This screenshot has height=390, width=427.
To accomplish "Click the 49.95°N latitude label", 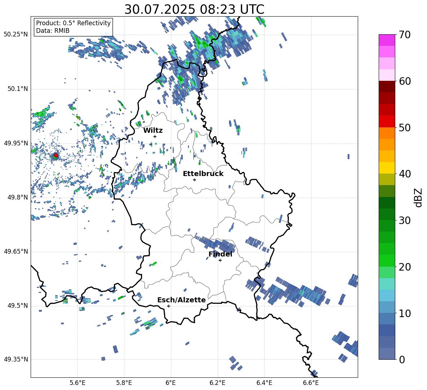I will (x=16, y=143).
